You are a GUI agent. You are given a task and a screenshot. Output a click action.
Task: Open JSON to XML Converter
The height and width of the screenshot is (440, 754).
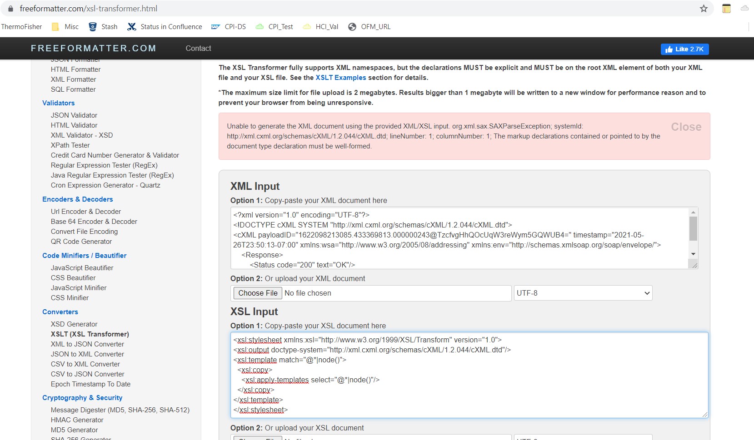pyautogui.click(x=87, y=354)
